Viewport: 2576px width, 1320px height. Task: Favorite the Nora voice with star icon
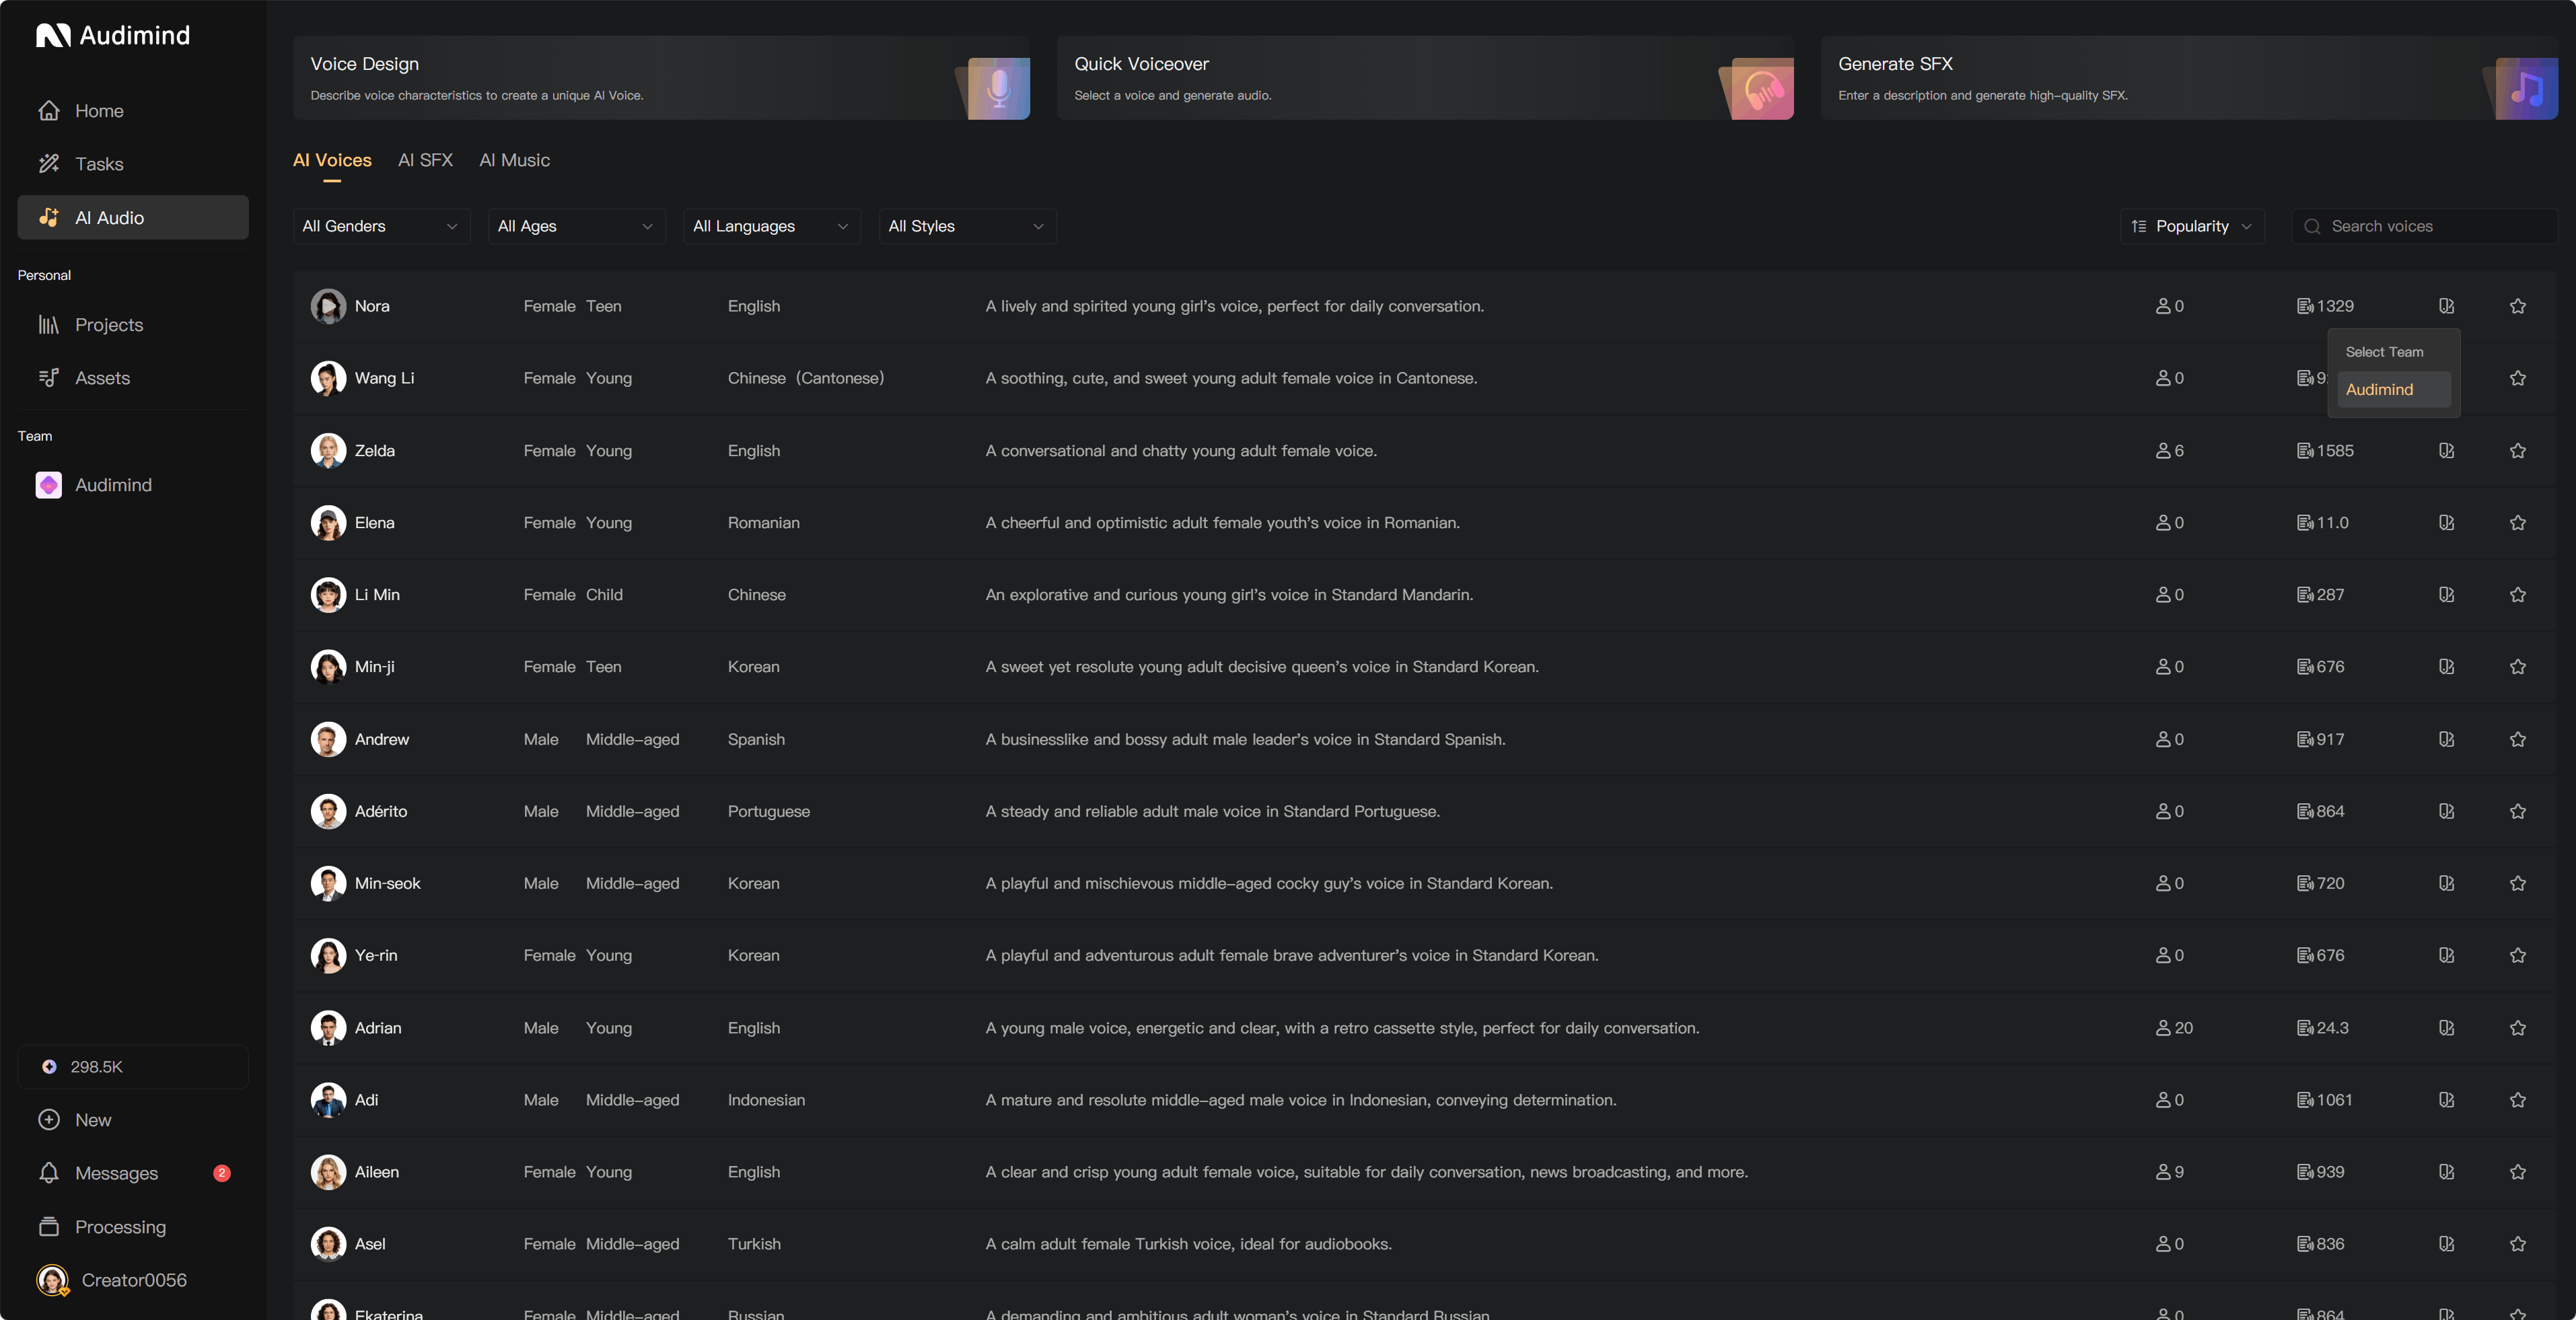[x=2517, y=306]
